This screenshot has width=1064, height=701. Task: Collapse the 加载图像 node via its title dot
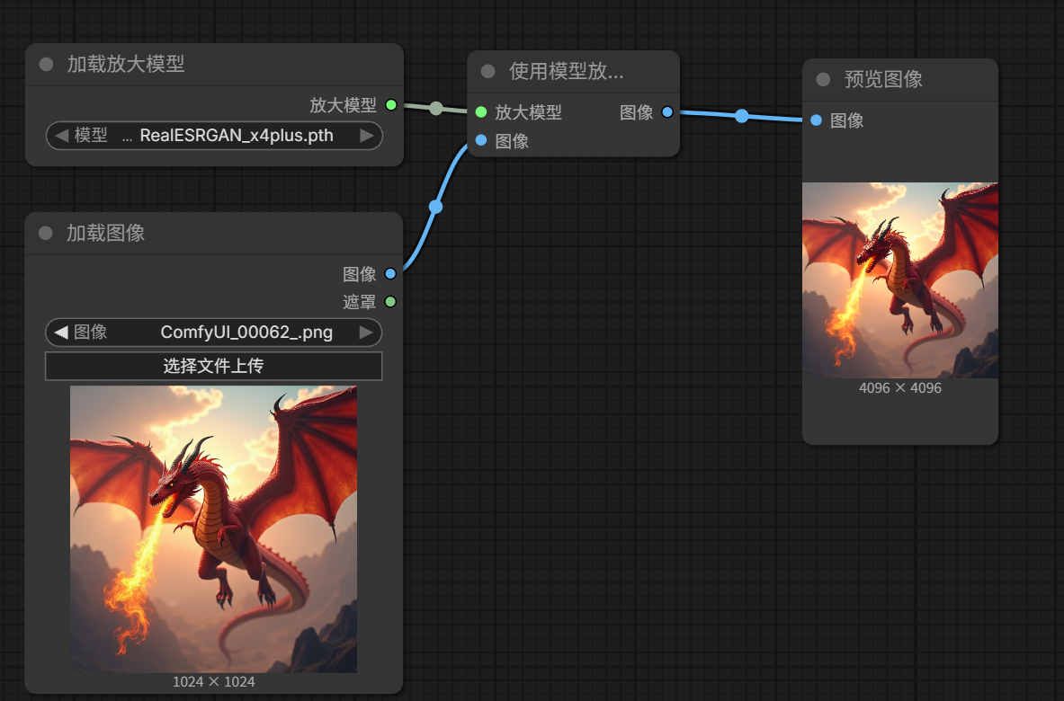click(47, 234)
